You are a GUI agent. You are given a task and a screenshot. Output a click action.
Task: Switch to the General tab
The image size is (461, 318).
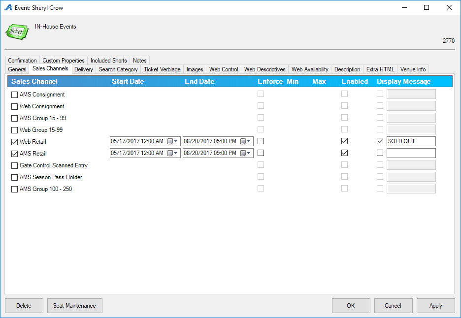point(17,69)
